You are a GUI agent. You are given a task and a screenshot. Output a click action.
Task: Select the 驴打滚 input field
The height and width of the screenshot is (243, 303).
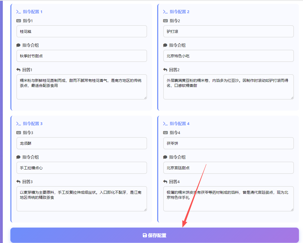228,31
